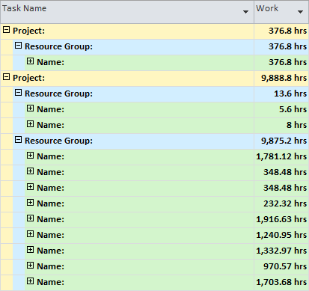This screenshot has height=291, width=309.
Task: Select Resource Group label beside 9,875.2 hrs
Action: [58, 141]
